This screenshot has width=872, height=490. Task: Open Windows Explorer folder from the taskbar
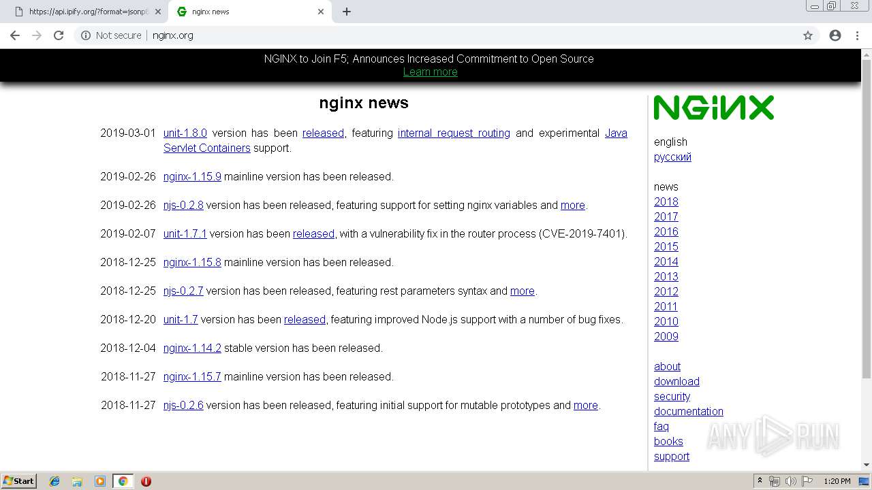[77, 481]
